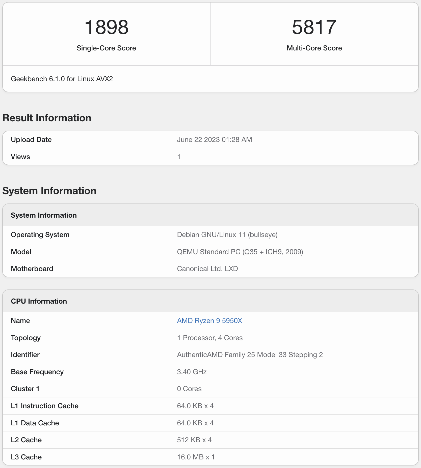Click the Single-Core Score label
Image resolution: width=421 pixels, height=468 pixels.
pyautogui.click(x=106, y=48)
